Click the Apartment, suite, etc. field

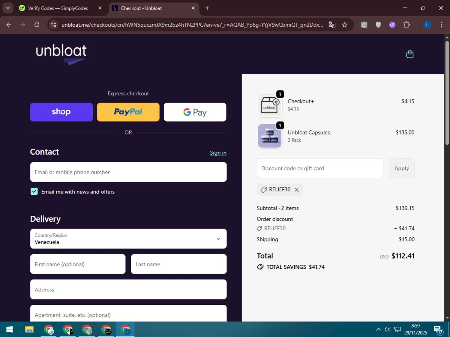[x=128, y=313]
